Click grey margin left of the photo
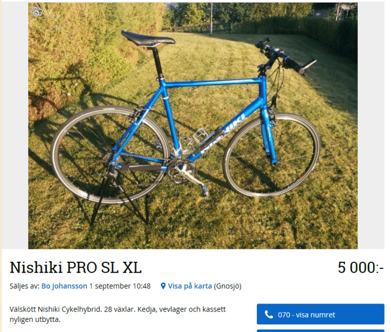The height and width of the screenshot is (332, 391). tap(15, 126)
